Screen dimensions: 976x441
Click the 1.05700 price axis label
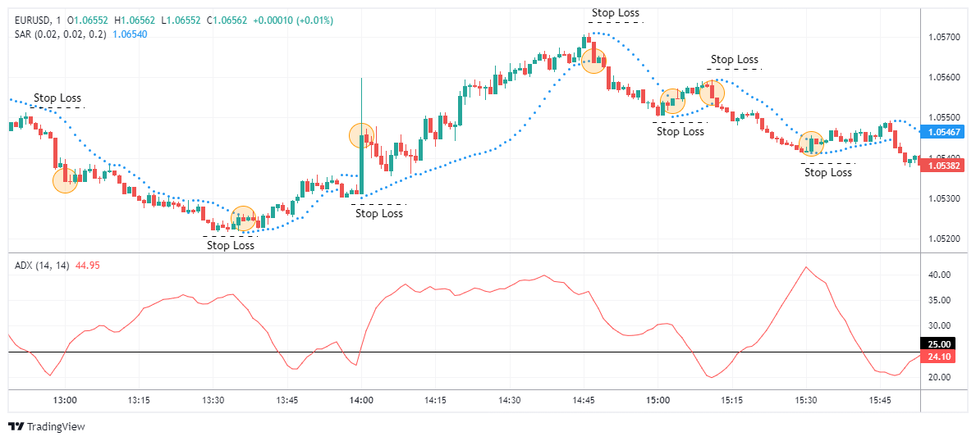click(945, 38)
